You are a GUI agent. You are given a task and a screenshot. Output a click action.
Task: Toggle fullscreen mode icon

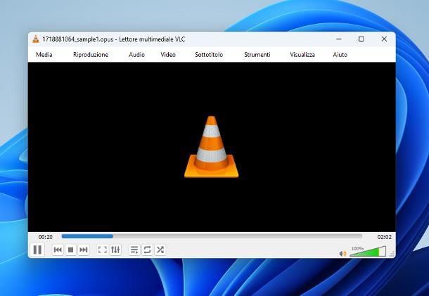(x=102, y=250)
